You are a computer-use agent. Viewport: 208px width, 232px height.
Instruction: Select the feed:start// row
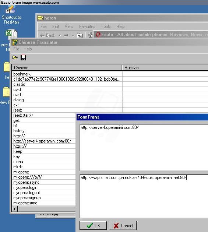click(x=44, y=115)
